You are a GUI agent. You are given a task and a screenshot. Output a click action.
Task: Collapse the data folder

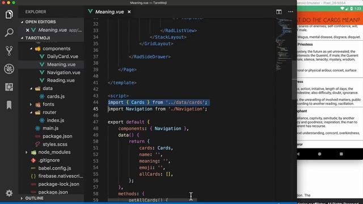tap(31, 88)
